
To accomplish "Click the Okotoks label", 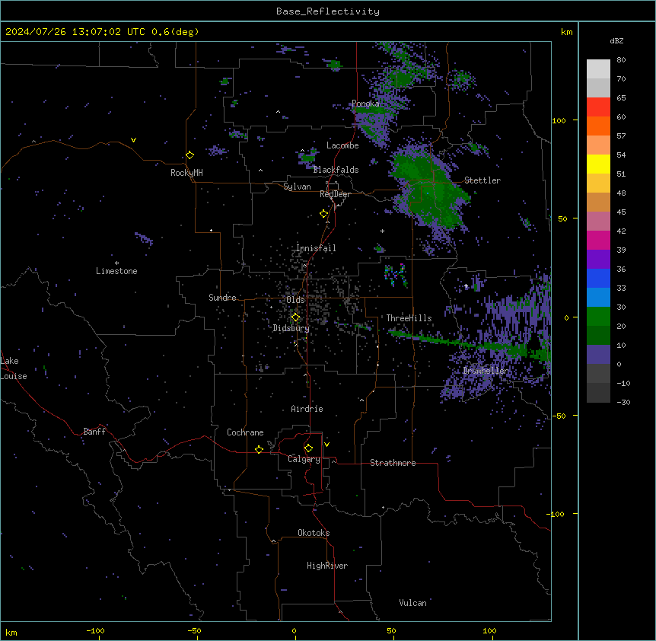I will pos(314,533).
